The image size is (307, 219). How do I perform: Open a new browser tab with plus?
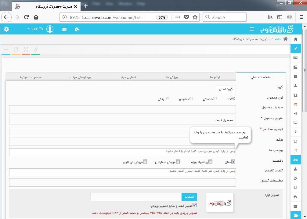[x=85, y=6]
